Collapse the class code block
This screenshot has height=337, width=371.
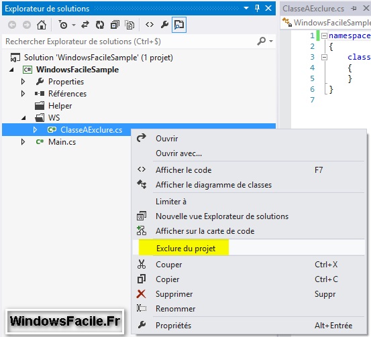point(324,57)
